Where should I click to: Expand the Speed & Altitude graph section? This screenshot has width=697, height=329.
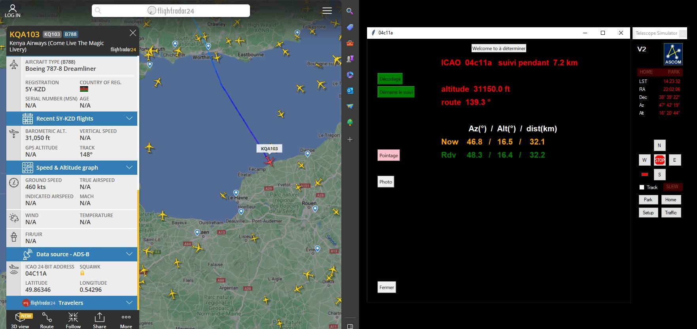click(x=72, y=168)
